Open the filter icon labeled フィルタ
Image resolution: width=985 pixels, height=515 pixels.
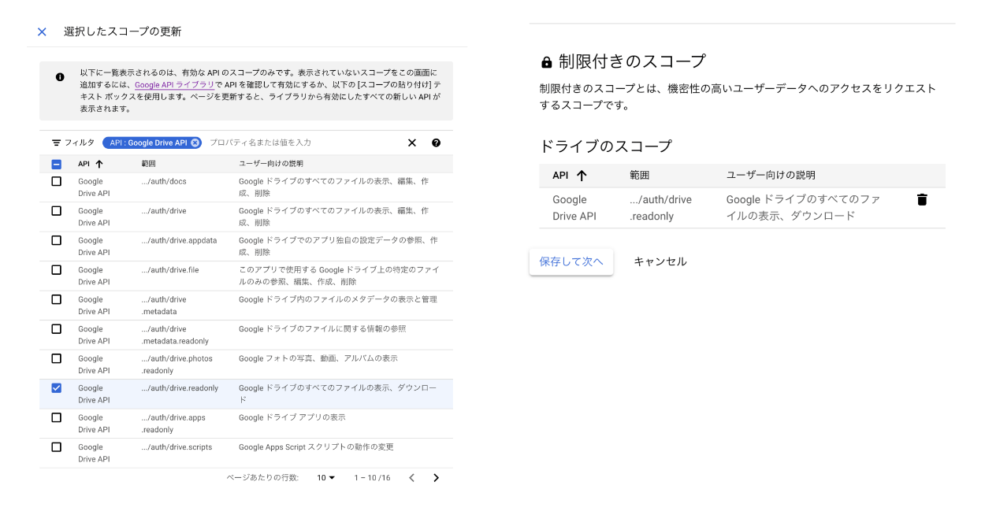(x=56, y=143)
